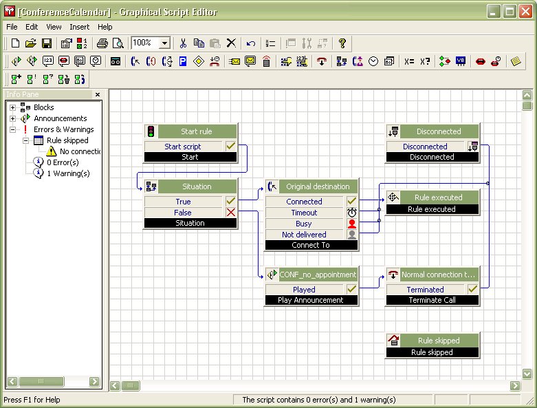
Task: Select the Cut scissors icon
Action: click(184, 43)
